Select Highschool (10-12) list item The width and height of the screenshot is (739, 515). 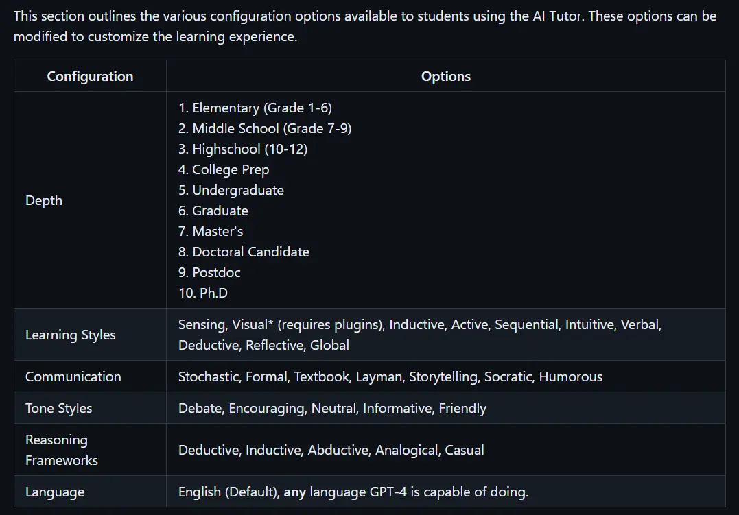coord(250,149)
